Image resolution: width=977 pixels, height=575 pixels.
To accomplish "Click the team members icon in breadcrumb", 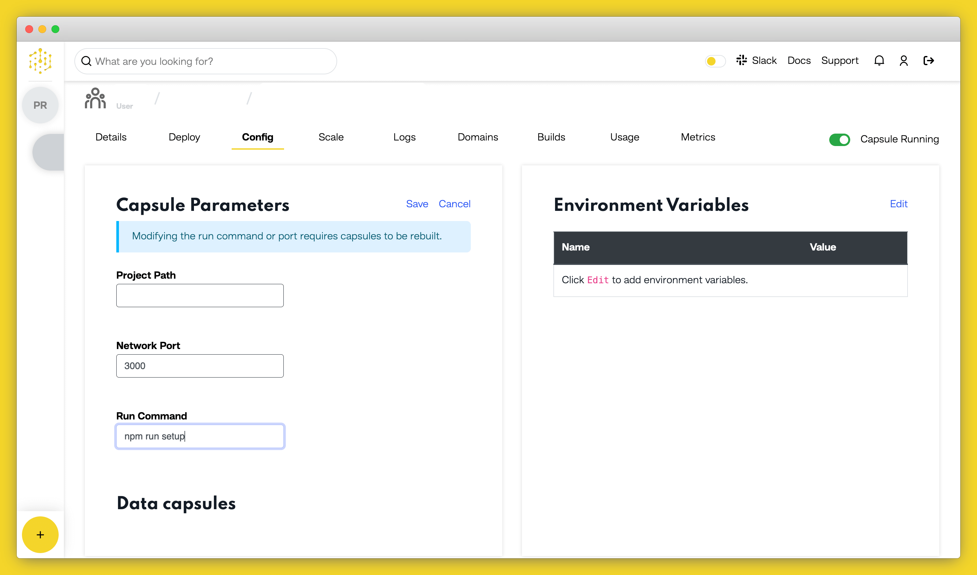I will click(x=95, y=99).
